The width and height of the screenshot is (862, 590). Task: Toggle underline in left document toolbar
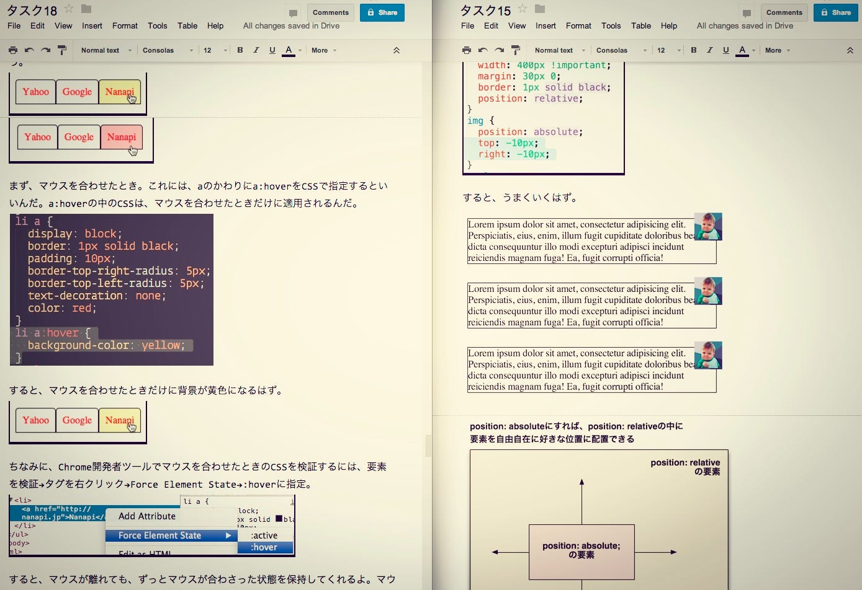click(x=272, y=50)
